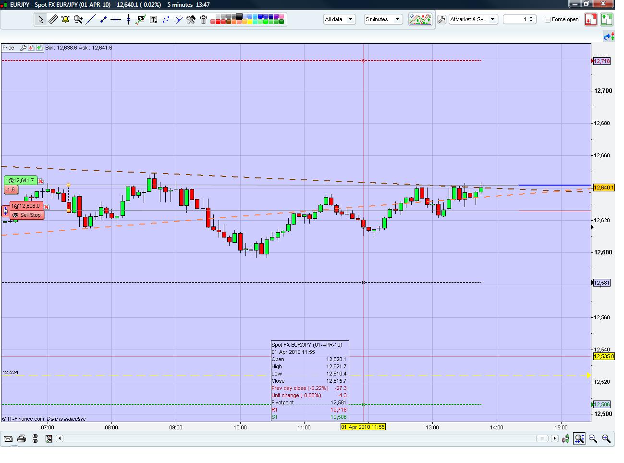Screen dimensions: 624x463
Task: Open the AtMarket & S+L order type dropdown
Action: (473, 20)
